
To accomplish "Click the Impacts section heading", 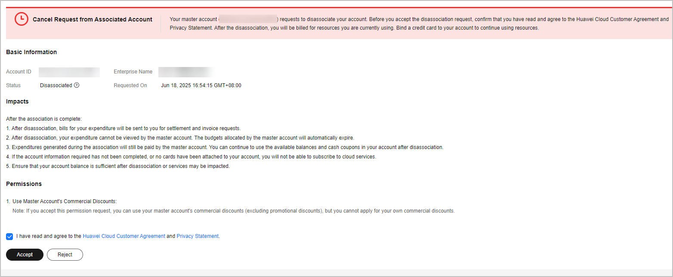I will point(17,102).
